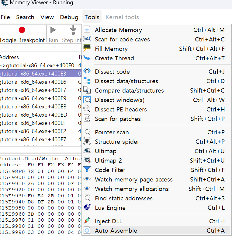Click the Dissect window(s) magnifier icon

[x=87, y=99]
